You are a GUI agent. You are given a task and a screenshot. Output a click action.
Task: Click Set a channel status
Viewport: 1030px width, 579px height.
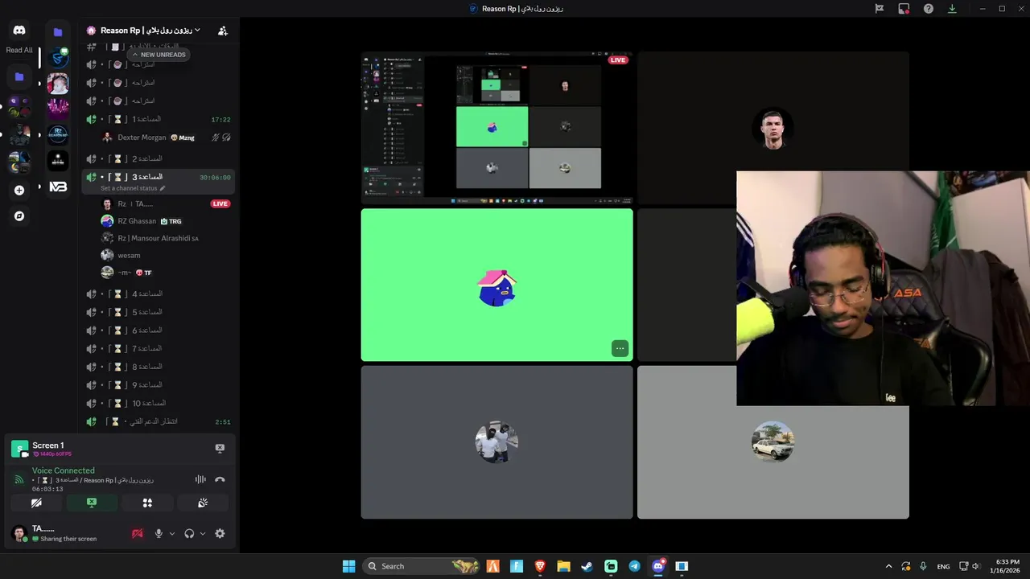(133, 188)
